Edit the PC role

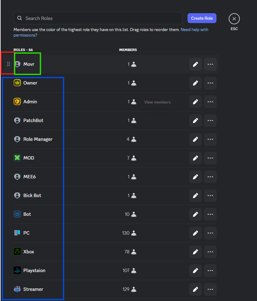[196, 233]
